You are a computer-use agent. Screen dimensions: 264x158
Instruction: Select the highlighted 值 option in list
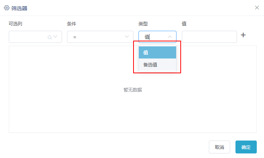click(157, 52)
